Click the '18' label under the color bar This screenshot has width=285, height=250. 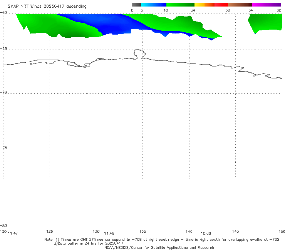click(165, 10)
